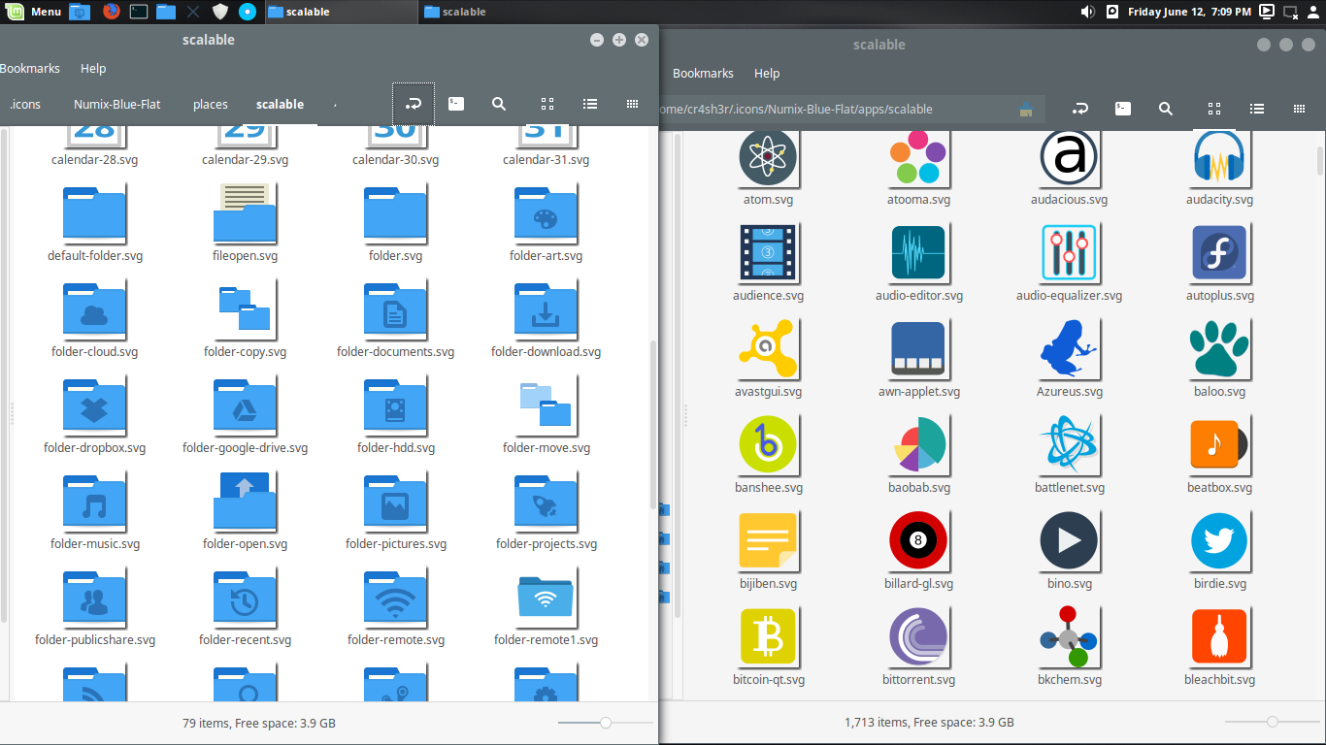The image size is (1326, 745).
Task: Switch to second scalable taskbar entry
Action: [495, 12]
